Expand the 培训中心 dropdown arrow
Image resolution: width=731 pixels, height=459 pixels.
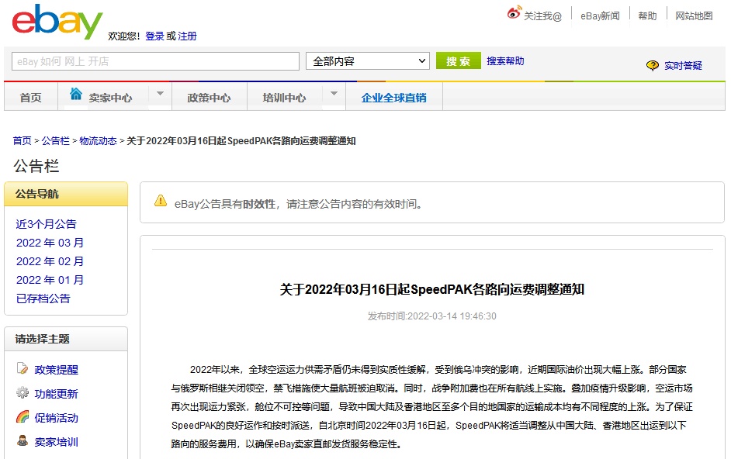[334, 94]
